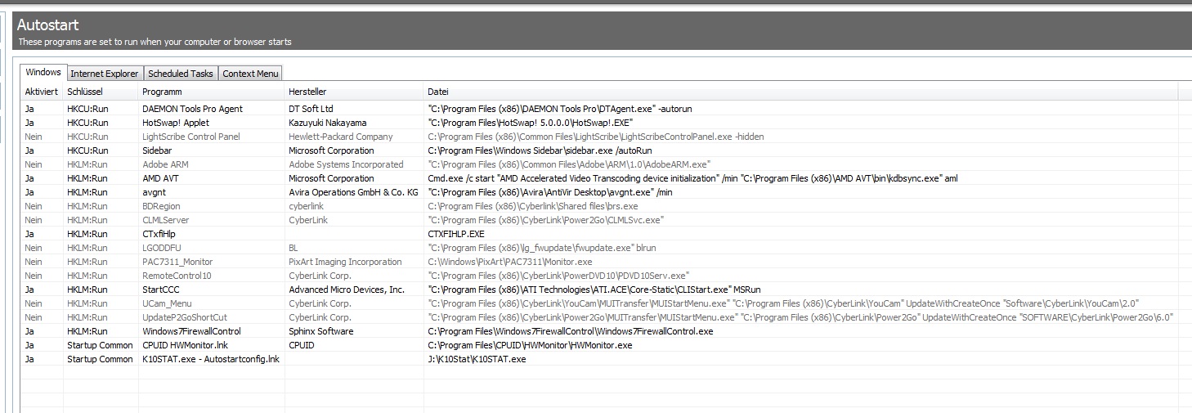The image size is (1192, 413).
Task: Click the CTXFIHLP.EXE file path
Action: tap(456, 234)
